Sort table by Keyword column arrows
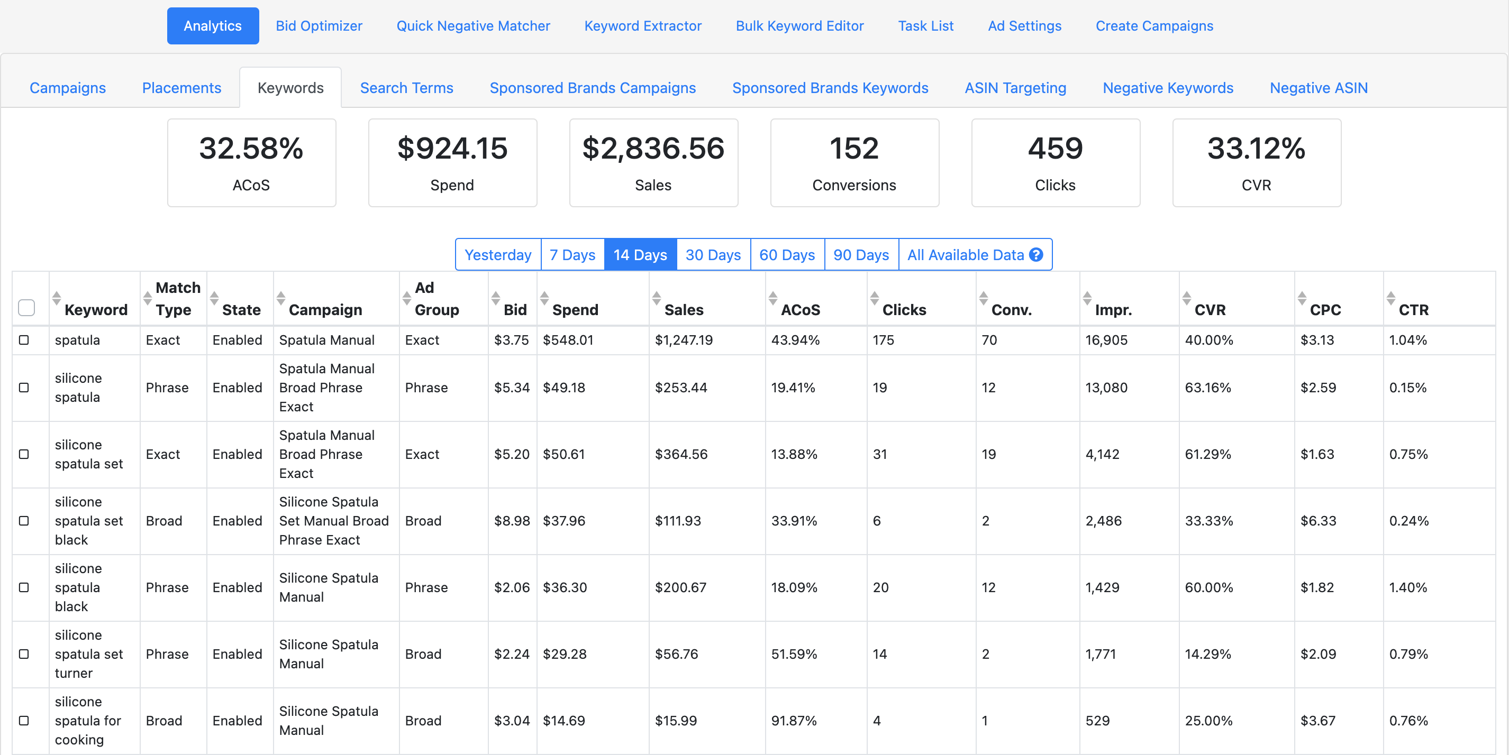The image size is (1509, 755). tap(56, 299)
